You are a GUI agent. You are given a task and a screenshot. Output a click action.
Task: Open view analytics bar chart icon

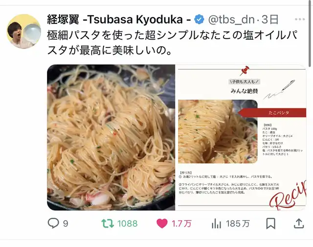(x=216, y=223)
